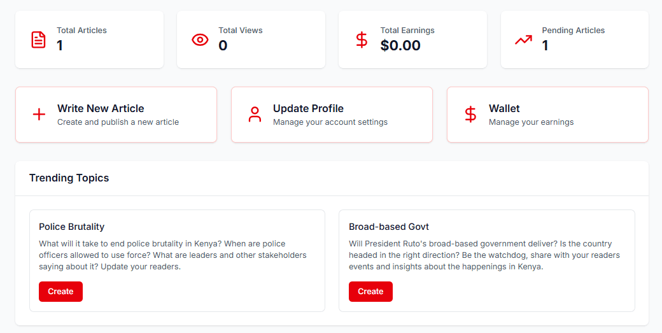The width and height of the screenshot is (662, 333).
Task: Open the Write New Article card
Action: click(x=116, y=115)
